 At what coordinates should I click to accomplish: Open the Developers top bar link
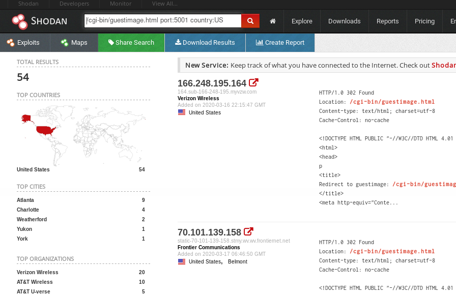click(x=74, y=4)
